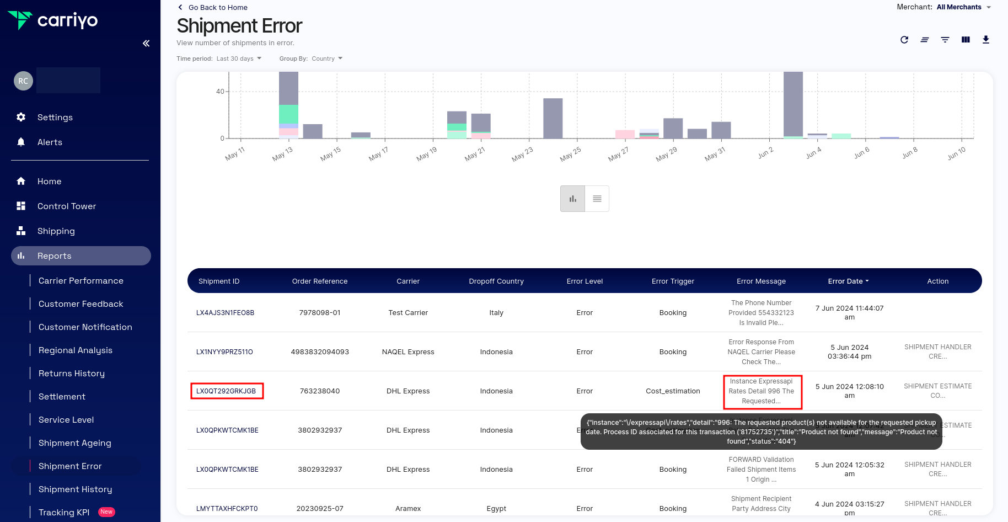The width and height of the screenshot is (1008, 522).
Task: Click Error Level column header
Action: [x=585, y=281]
